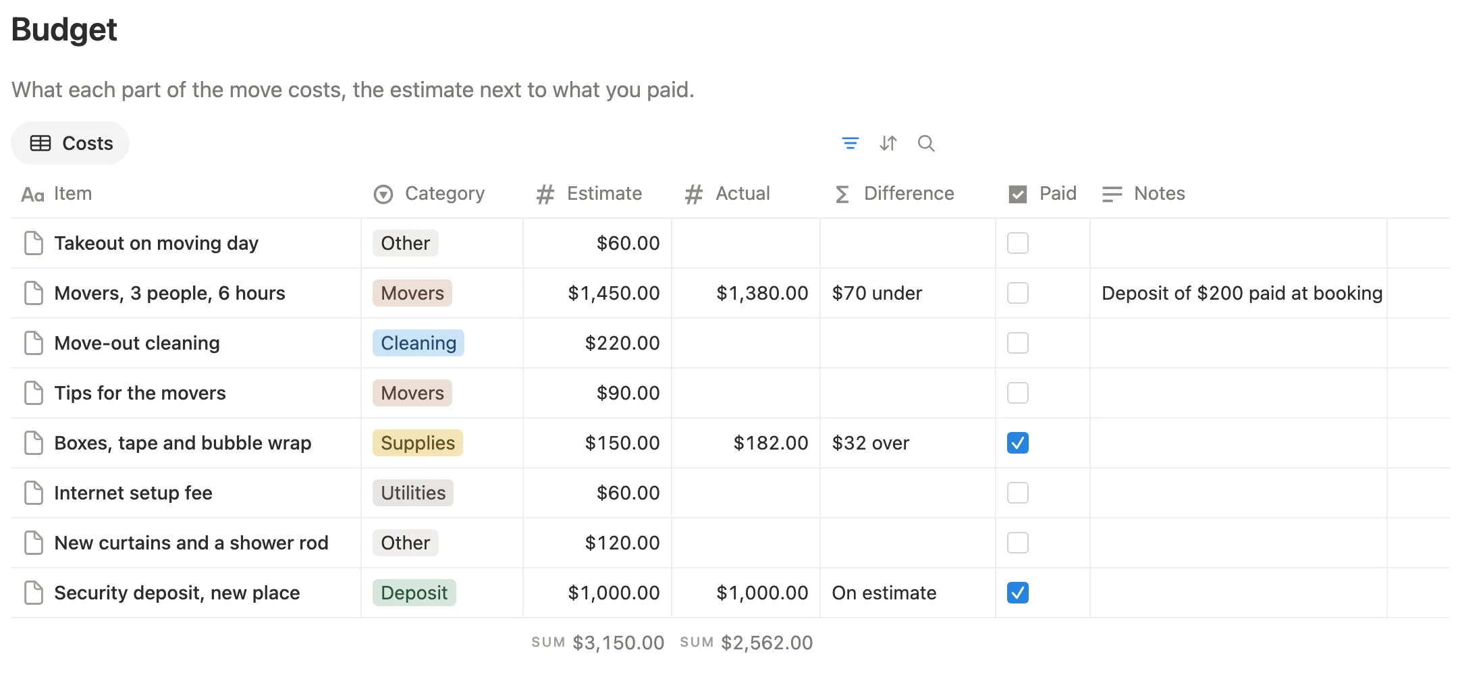1458x675 pixels.
Task: Open the Internet setup fee item
Action: (x=133, y=493)
